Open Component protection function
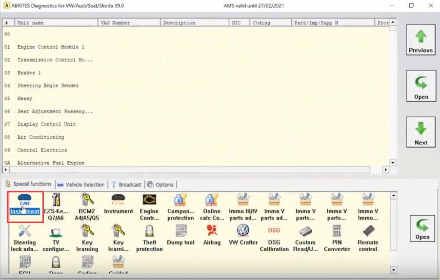440x280 pixels. tap(180, 207)
